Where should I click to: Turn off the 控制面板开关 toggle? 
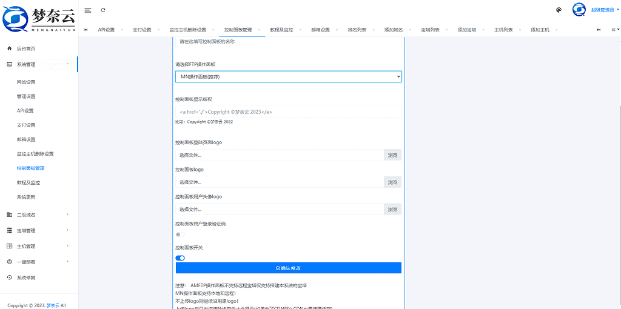tap(180, 257)
